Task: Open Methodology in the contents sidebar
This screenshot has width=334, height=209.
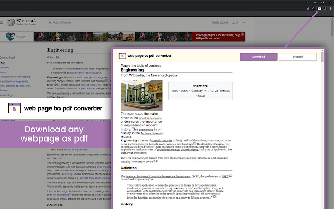Action: click(x=6, y=95)
